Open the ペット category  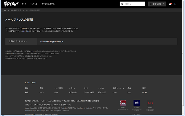pyautogui.click(x=115, y=92)
